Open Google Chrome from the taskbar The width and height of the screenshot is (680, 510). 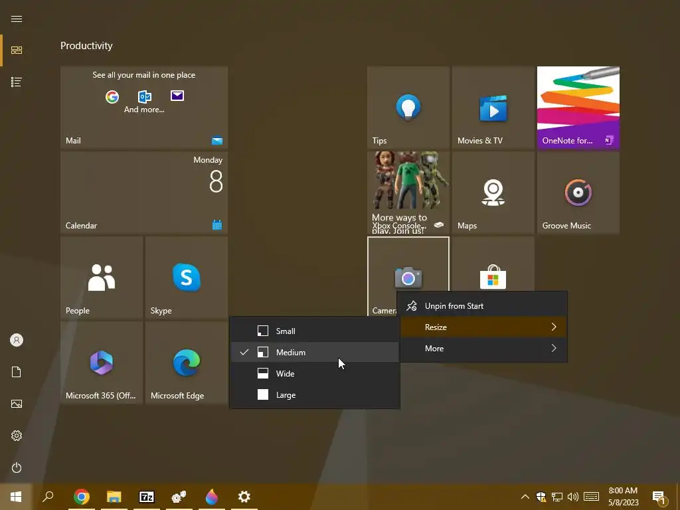pyautogui.click(x=82, y=497)
